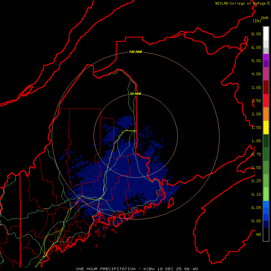Click the [IN] units label
Image resolution: width=271 pixels, height=271 pixels.
pyautogui.click(x=257, y=21)
